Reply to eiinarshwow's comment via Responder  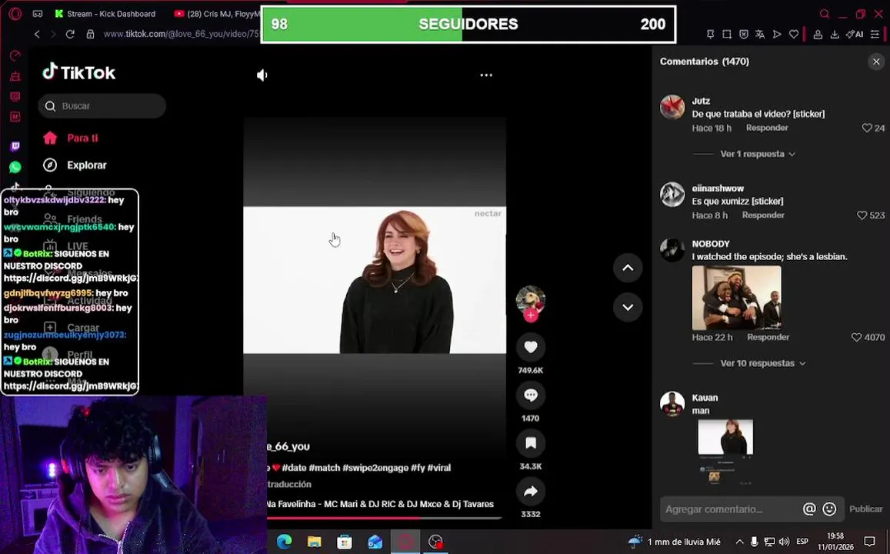(x=763, y=215)
